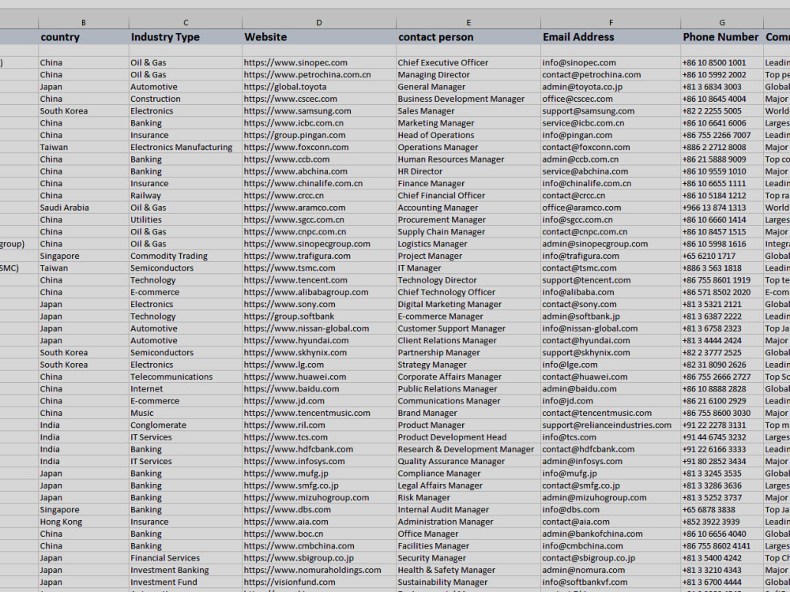
Task: Select the https://global.toyota website cell
Action: [x=319, y=87]
